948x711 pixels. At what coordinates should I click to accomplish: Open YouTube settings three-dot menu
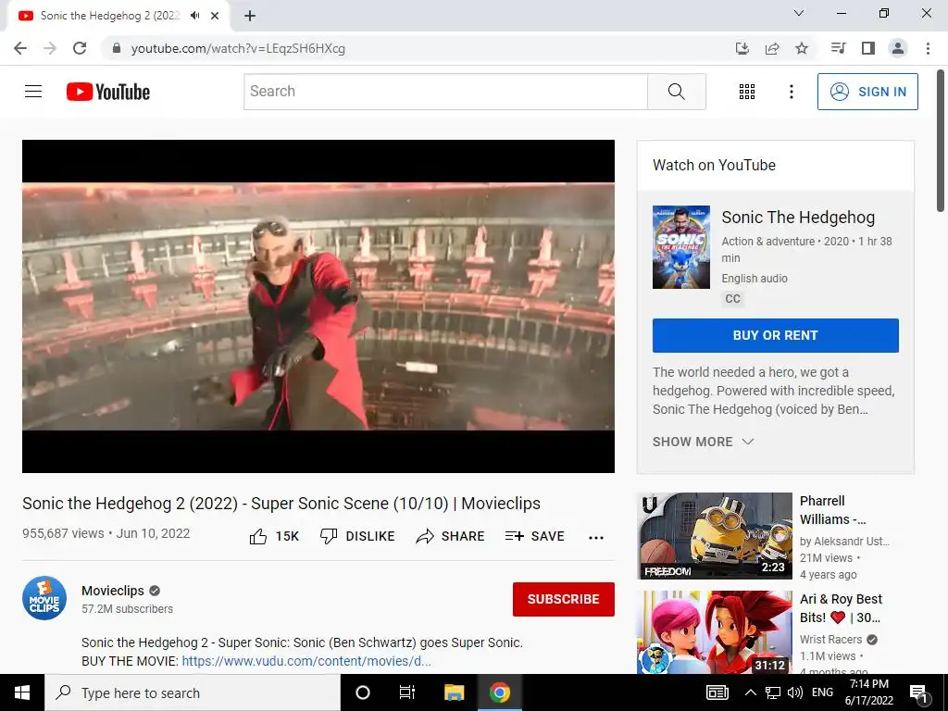791,92
